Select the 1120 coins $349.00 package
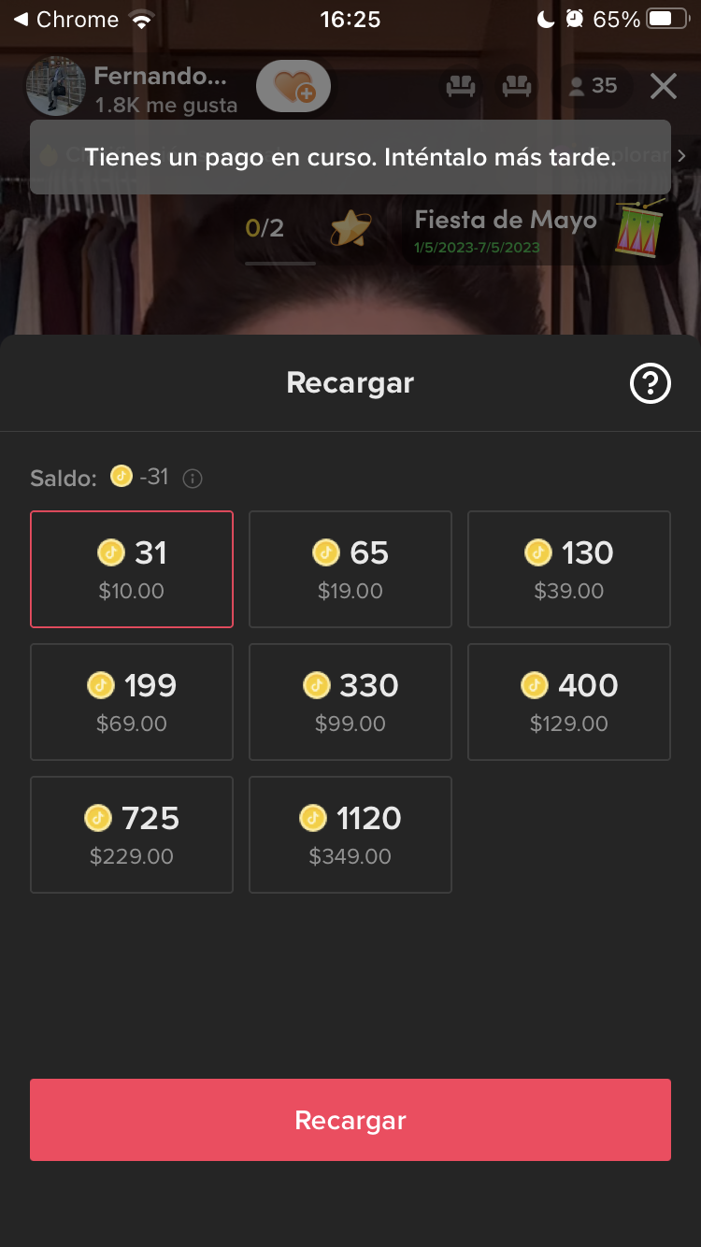Screen dimensions: 701x1247 point(350,835)
